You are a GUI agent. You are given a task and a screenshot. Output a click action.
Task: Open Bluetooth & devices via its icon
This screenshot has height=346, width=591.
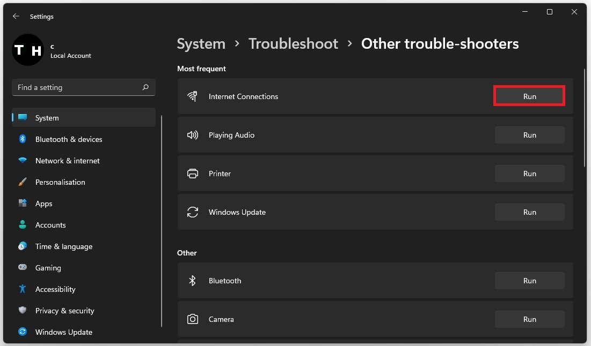coord(23,139)
